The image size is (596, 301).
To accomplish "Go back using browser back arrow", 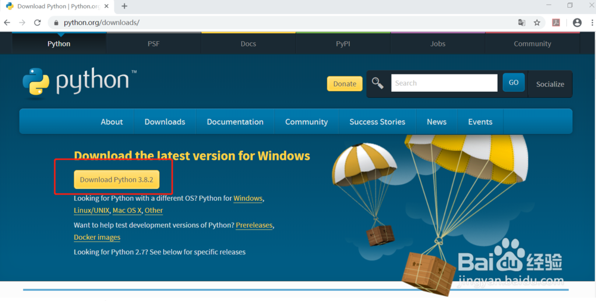I will pyautogui.click(x=7, y=23).
